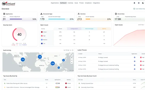Select the map cluster over Europe
The width and height of the screenshot is (145, 90).
40,57
